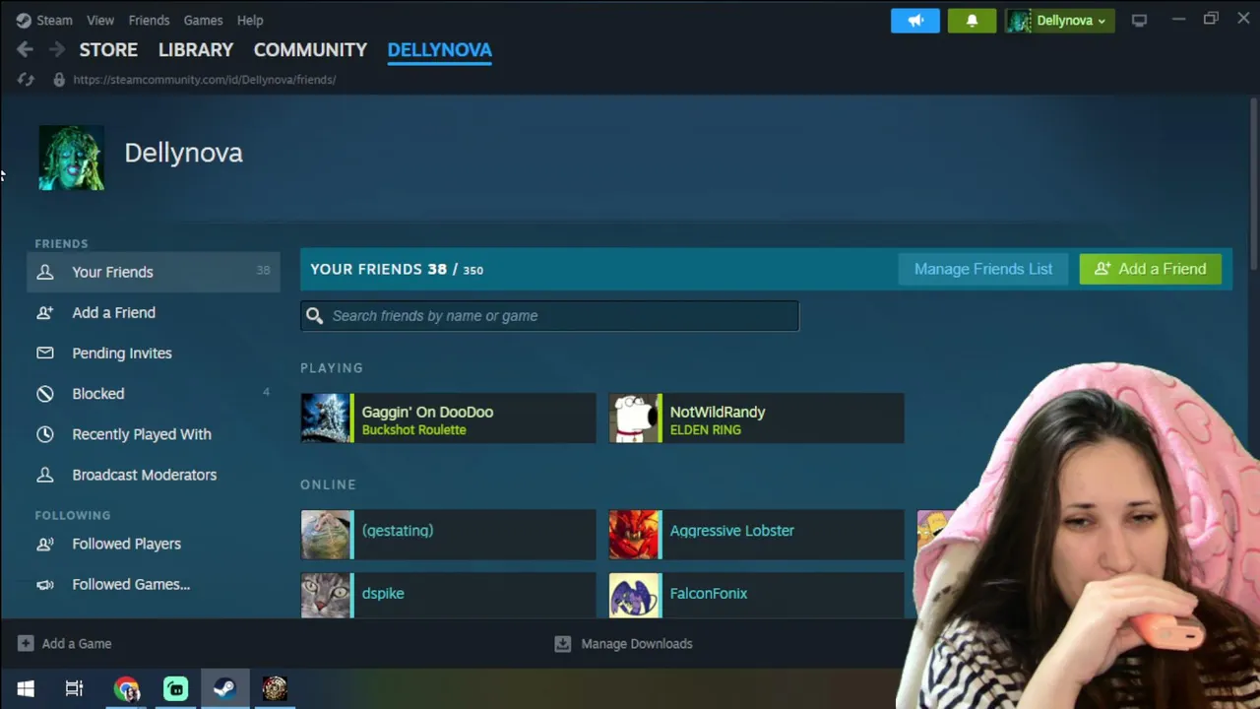
Task: Click the Your Friends count 38 in the sidebar
Action: click(263, 271)
